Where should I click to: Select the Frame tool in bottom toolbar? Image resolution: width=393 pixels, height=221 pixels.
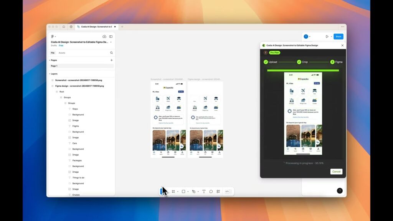tap(173, 191)
